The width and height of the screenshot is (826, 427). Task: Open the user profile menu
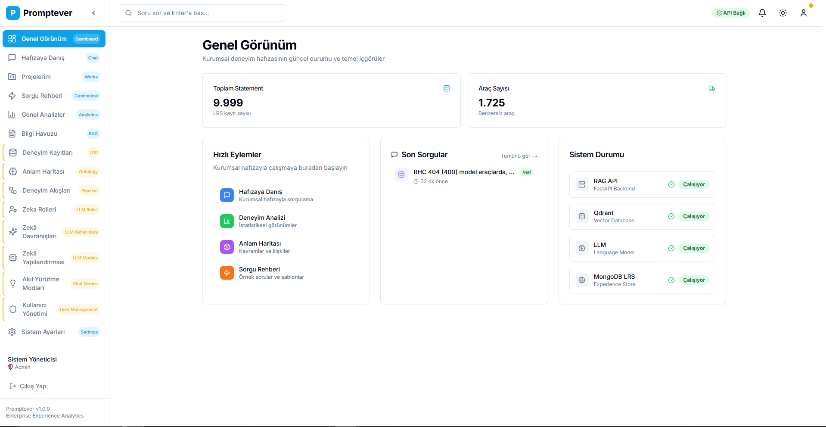pos(804,13)
